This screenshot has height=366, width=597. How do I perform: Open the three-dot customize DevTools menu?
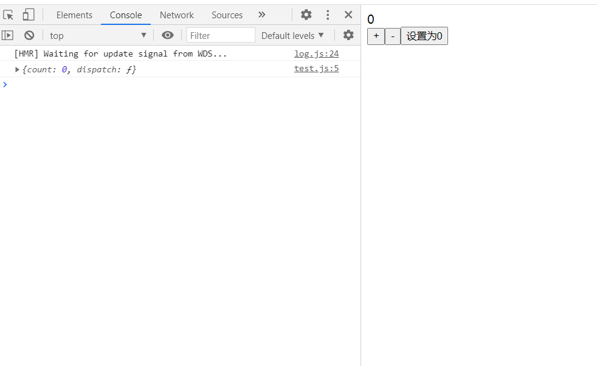click(328, 15)
